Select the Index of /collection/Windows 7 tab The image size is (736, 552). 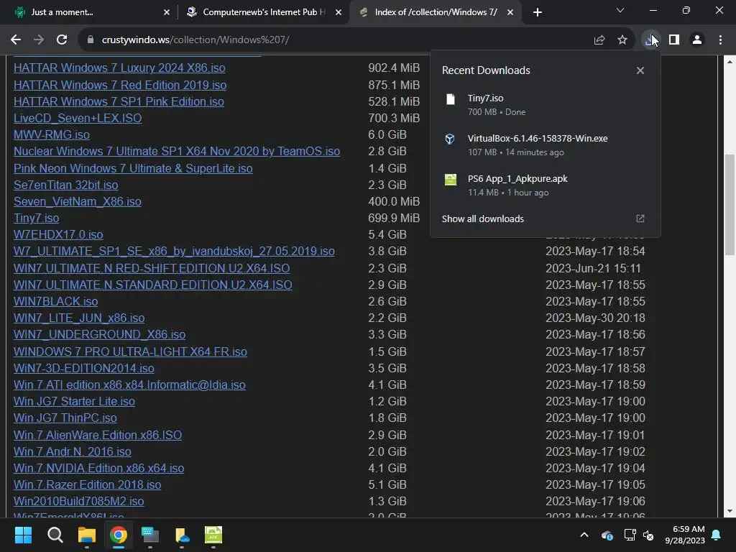click(435, 12)
